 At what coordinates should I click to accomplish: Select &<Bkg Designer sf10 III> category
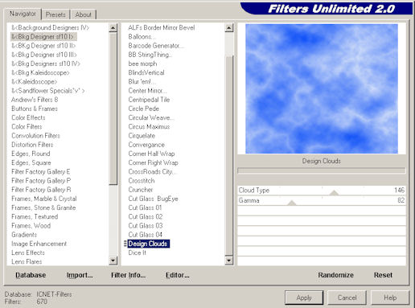pos(44,55)
